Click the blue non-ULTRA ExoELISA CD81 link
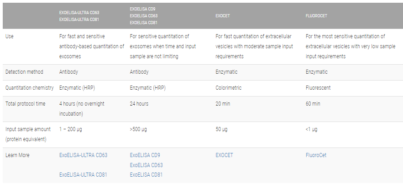Viewport: 403px width, 188px height. coord(146,174)
